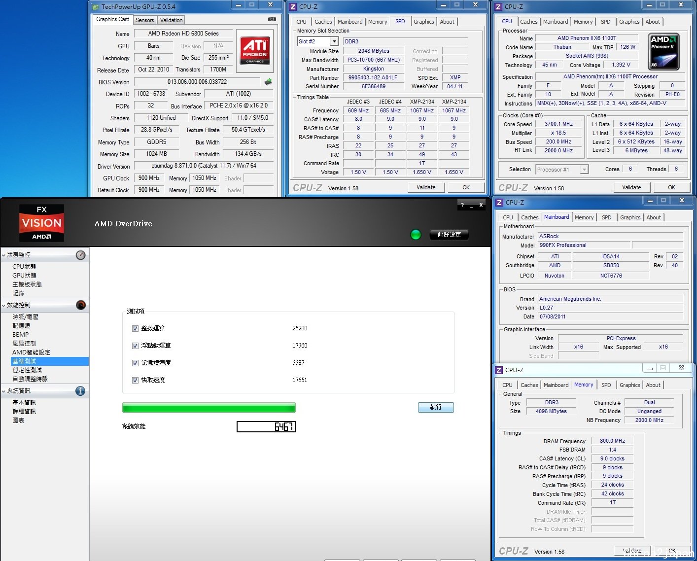The height and width of the screenshot is (561, 697).
Task: Click the GPU-Z screenshot camera icon
Action: click(x=272, y=19)
